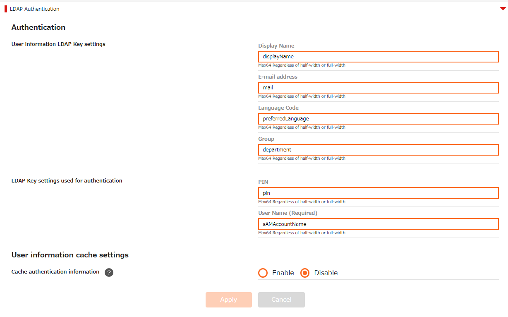Screen dimensions: 508x317
Task: Click the help icon for cache authentication
Action: click(109, 272)
